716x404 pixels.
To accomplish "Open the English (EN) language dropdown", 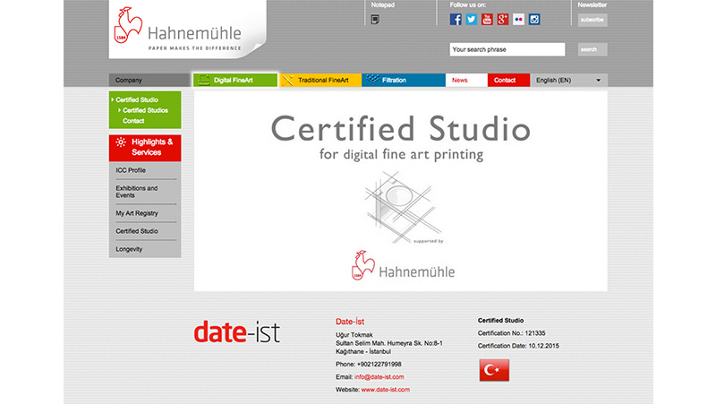I will (568, 80).
